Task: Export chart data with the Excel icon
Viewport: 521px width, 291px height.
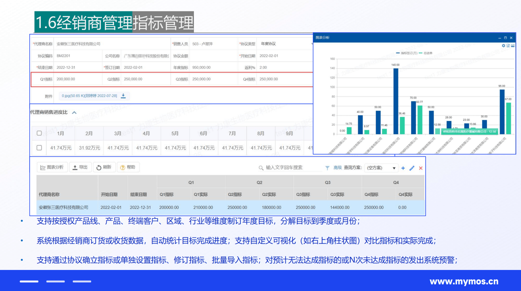Action: coord(508,46)
